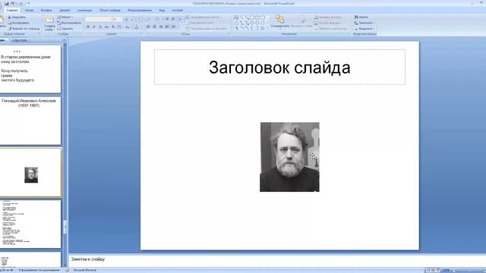Undo the last action via quick access toolbar
486x273 pixels.
coord(12,3)
